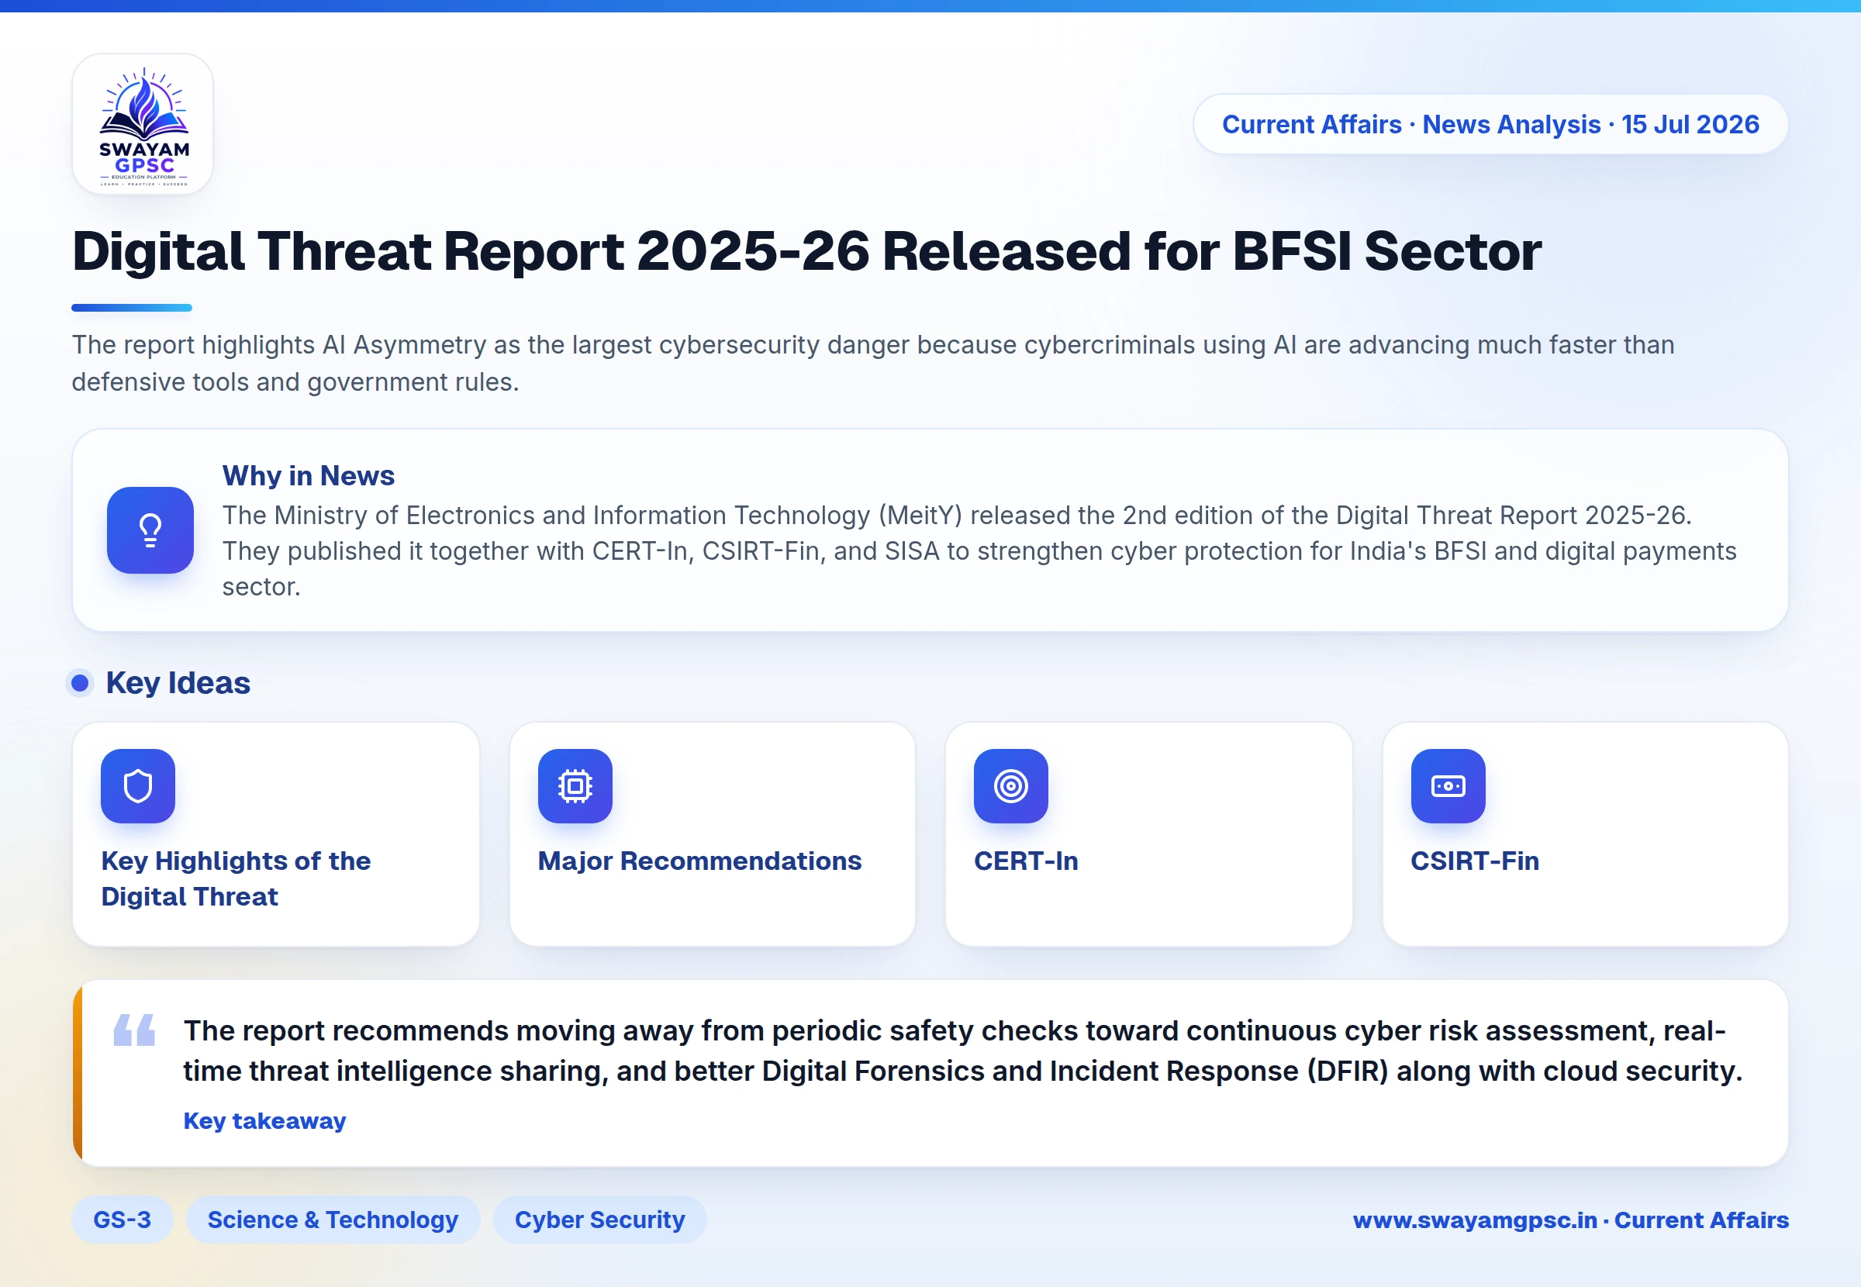
Task: Click the Current Affairs News Analysis date pill
Action: (1490, 124)
